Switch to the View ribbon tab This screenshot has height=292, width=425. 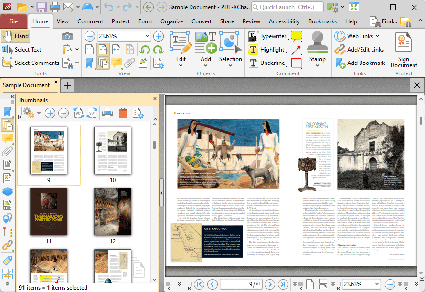click(63, 21)
